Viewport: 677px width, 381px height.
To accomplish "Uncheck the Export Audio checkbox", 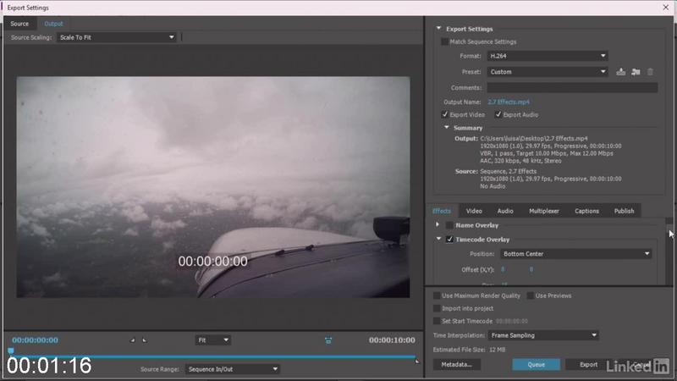I will pos(498,114).
